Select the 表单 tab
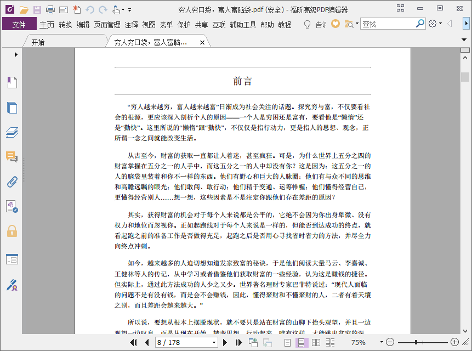The width and height of the screenshot is (472, 351). pos(166,24)
